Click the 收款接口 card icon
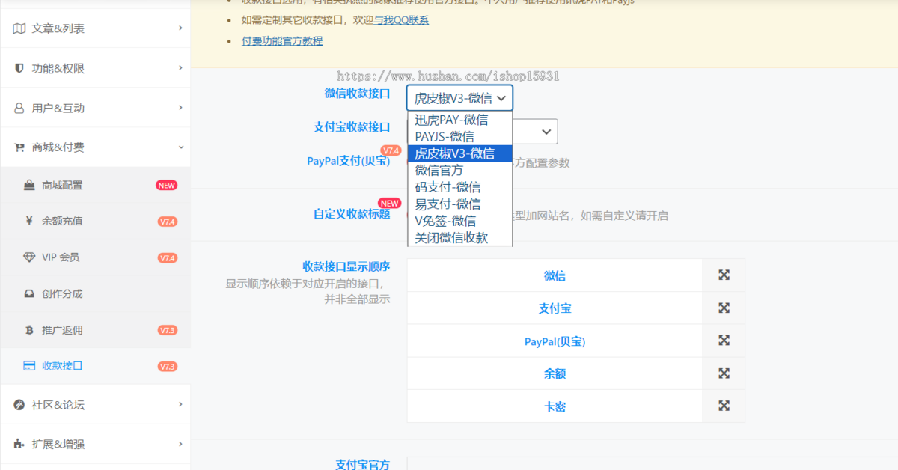This screenshot has height=470, width=898. click(29, 366)
